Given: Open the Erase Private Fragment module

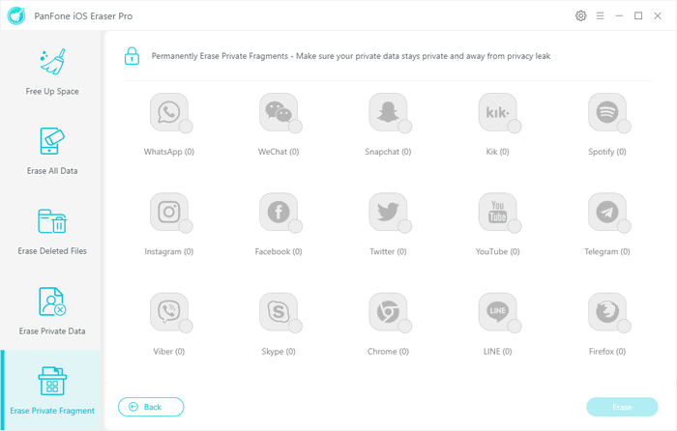Looking at the screenshot, I should point(52,390).
